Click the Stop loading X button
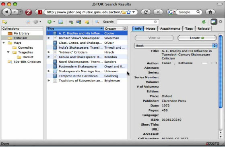The image size is (225, 147). pyautogui.click(x=158, y=12)
